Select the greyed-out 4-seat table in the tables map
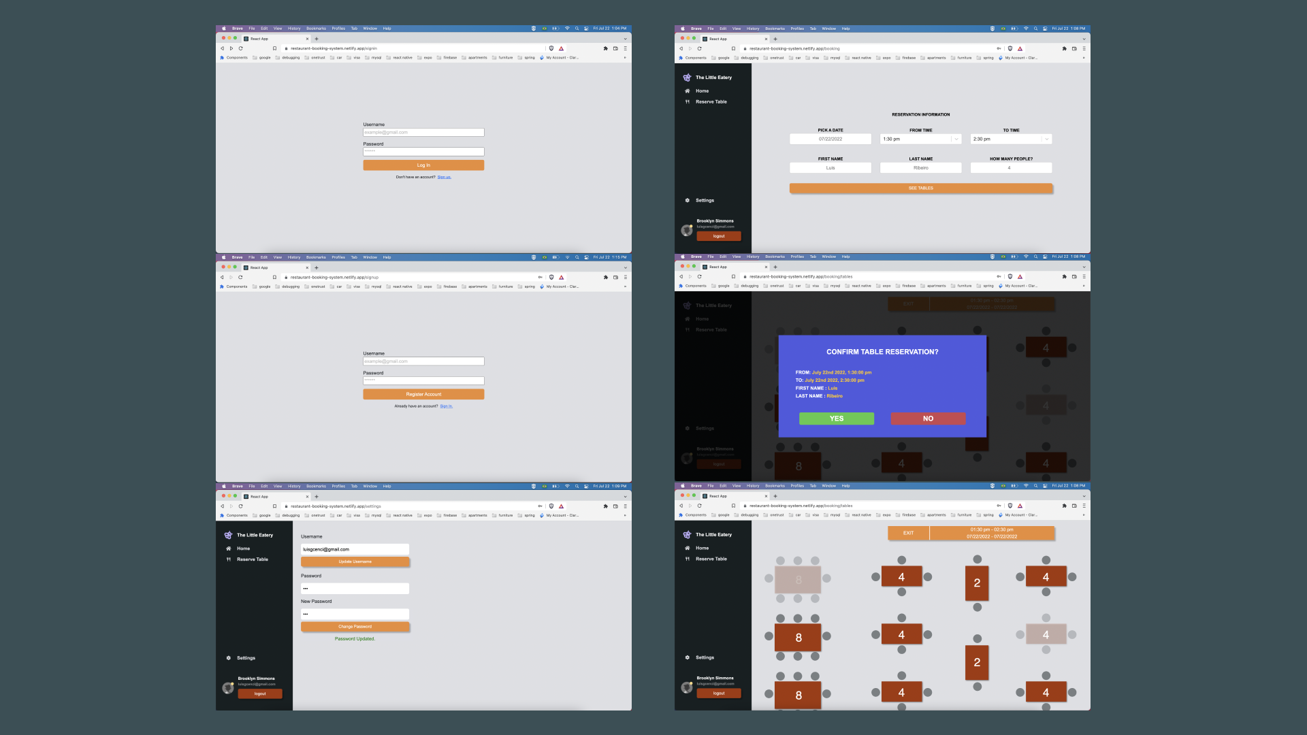 (x=1046, y=634)
